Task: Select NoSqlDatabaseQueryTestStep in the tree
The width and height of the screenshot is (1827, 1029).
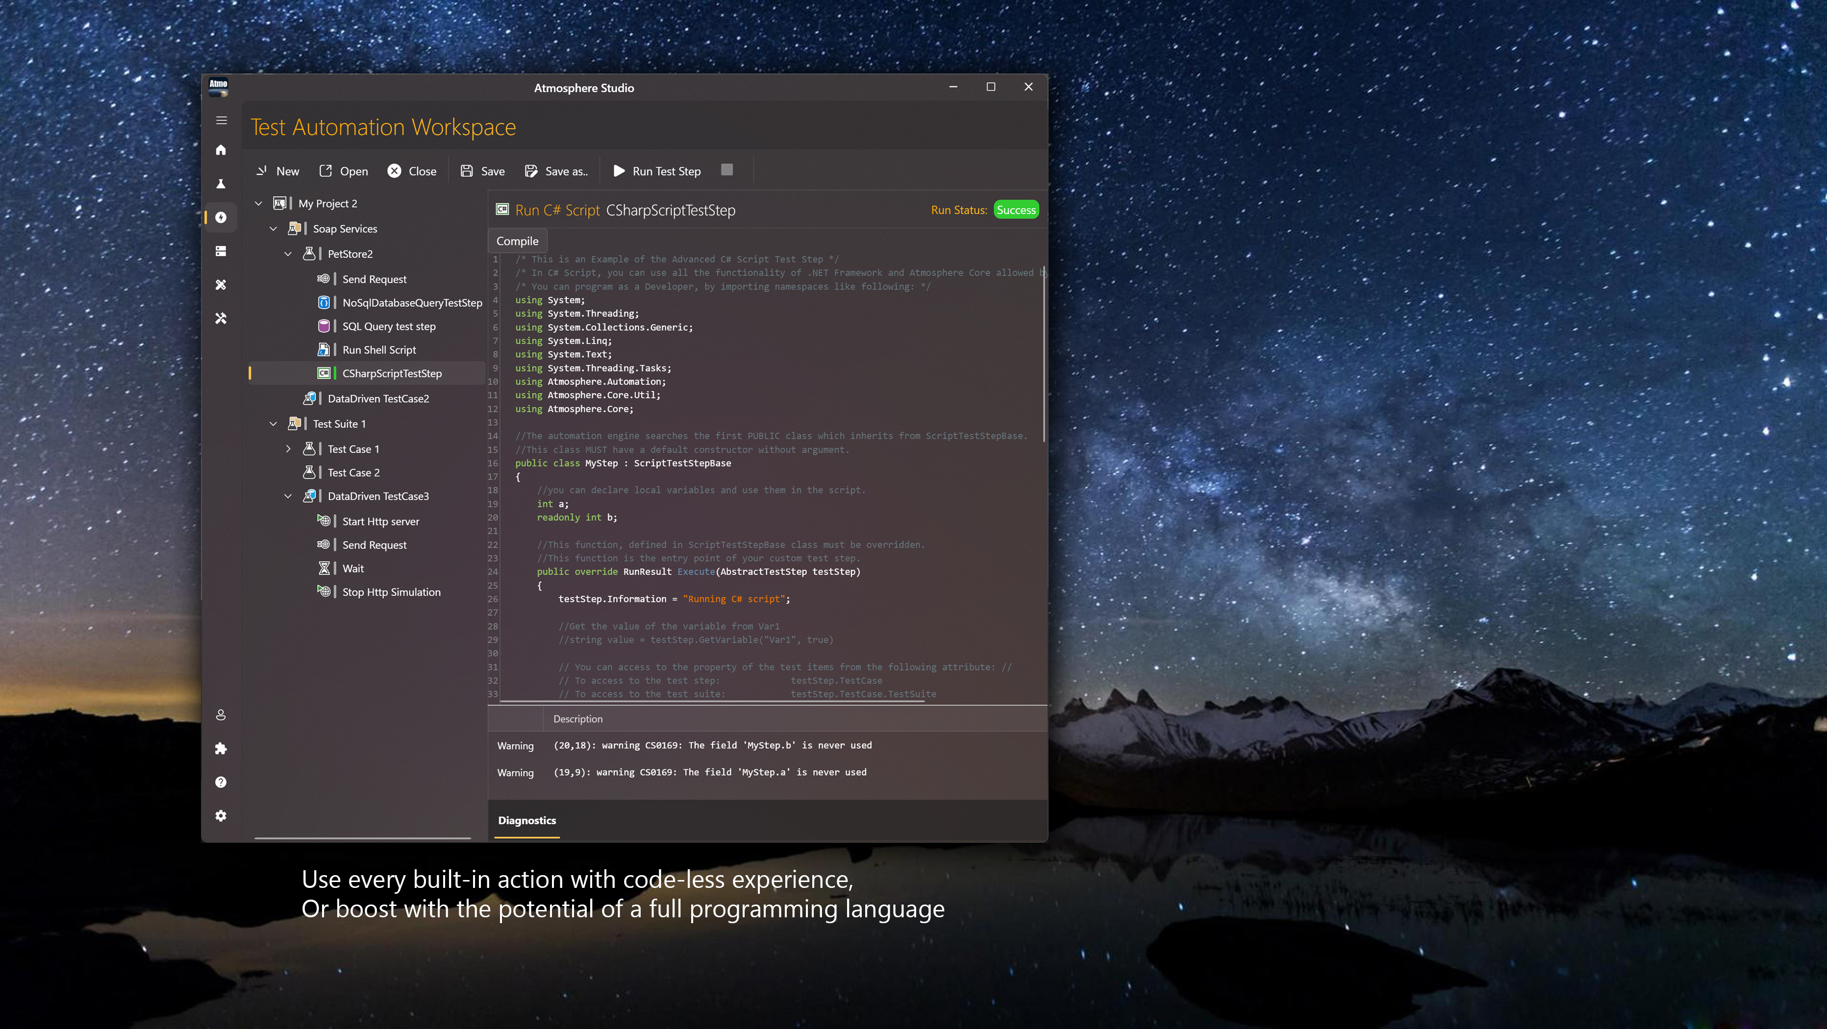Action: pos(411,303)
